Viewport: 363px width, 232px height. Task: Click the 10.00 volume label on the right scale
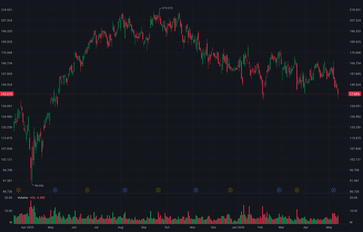[353, 211]
